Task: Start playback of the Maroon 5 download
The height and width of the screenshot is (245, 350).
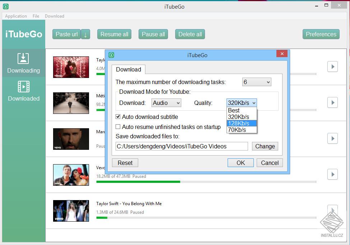Action: pyautogui.click(x=332, y=138)
